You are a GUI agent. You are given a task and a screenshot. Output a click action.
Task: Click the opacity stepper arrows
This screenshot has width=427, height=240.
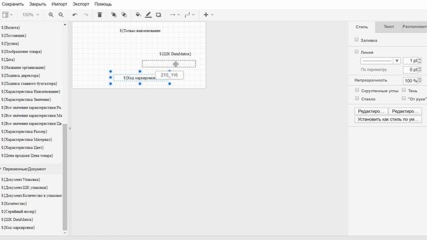tap(420, 81)
